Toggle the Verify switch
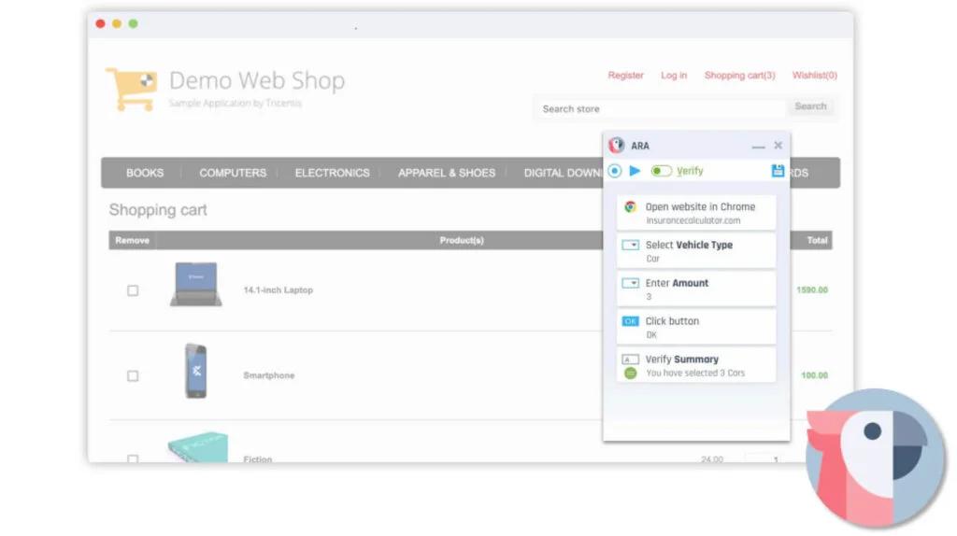This screenshot has height=536, width=957. click(x=662, y=171)
